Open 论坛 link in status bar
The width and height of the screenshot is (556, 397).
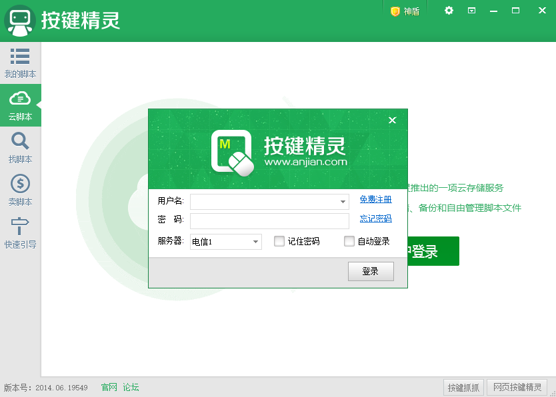tap(131, 387)
